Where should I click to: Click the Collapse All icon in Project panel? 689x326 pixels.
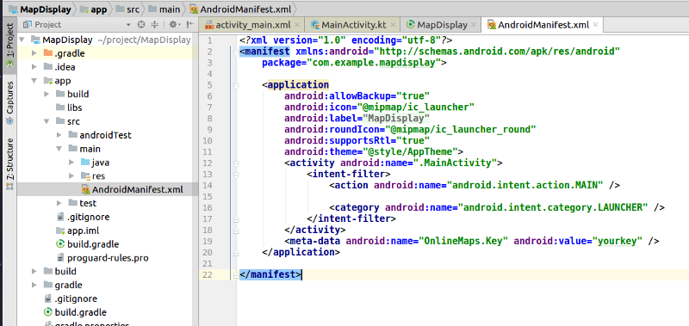(x=155, y=25)
